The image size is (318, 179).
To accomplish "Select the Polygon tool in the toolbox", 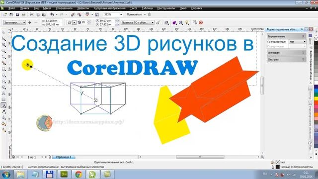I will pos(3,81).
